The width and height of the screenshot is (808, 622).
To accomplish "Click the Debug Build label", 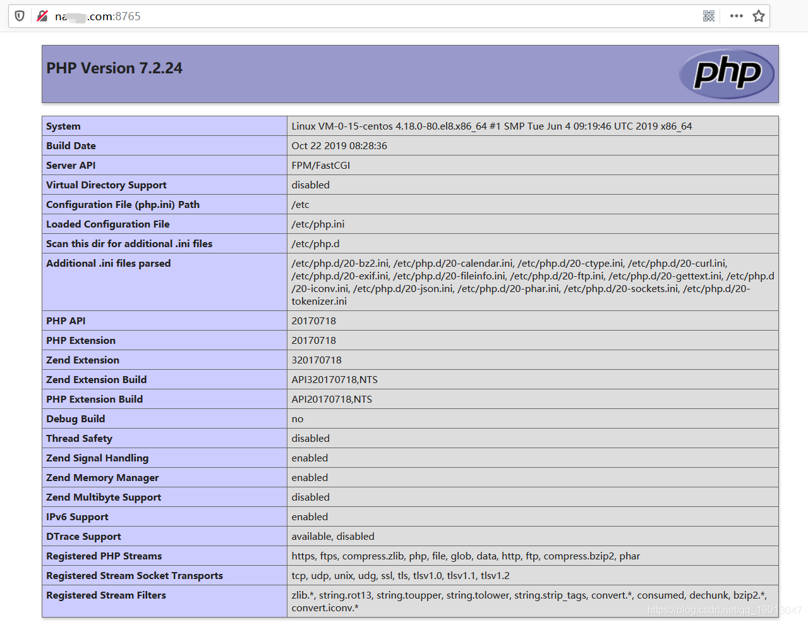I will (x=75, y=419).
